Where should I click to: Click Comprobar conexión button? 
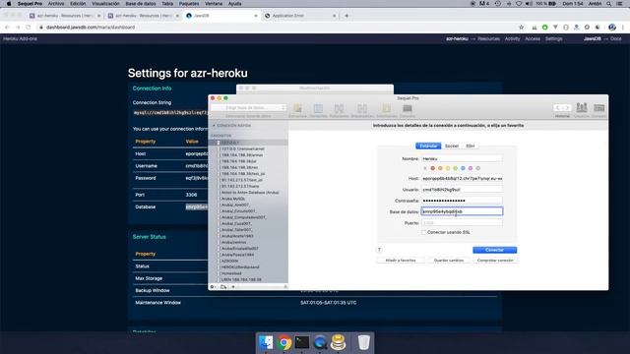(495, 261)
